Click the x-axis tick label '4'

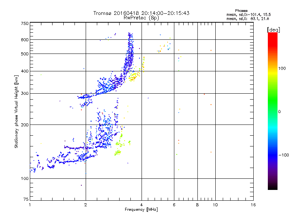[142, 205]
